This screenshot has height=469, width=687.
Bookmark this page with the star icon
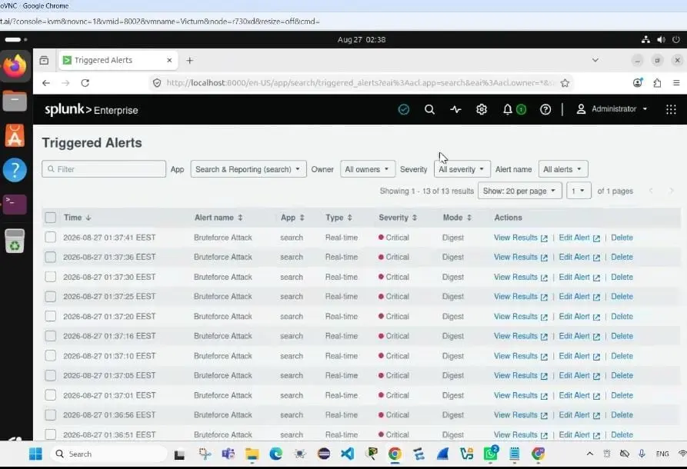pyautogui.click(x=565, y=83)
